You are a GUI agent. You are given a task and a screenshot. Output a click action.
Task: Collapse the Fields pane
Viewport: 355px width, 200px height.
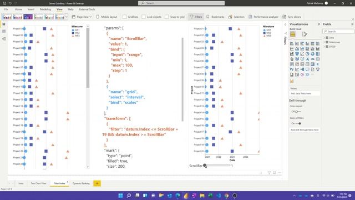[x=352, y=24]
